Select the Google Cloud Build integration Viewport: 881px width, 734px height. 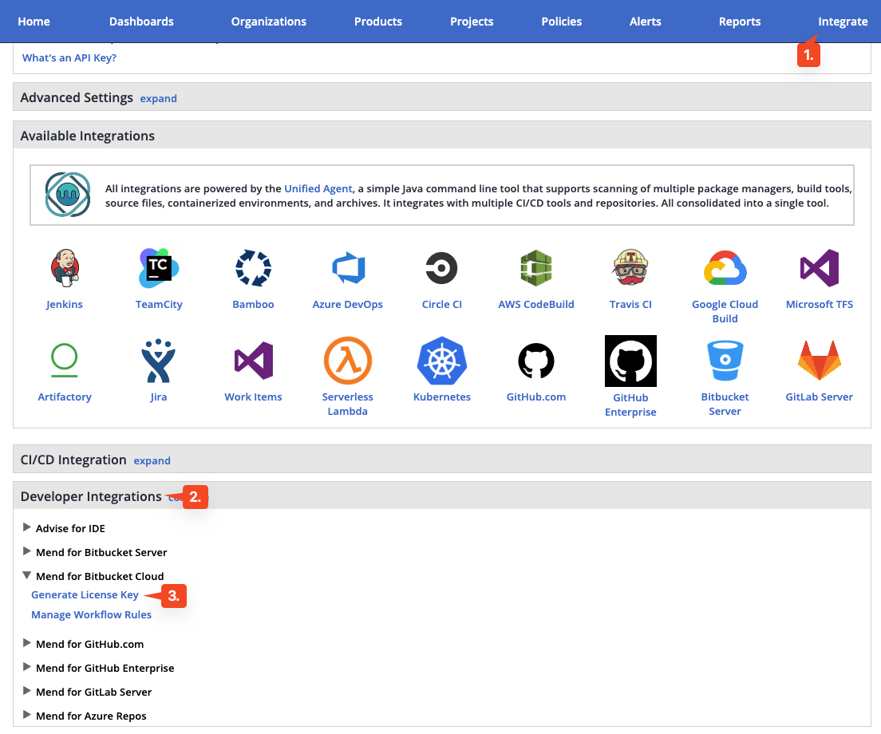click(725, 268)
